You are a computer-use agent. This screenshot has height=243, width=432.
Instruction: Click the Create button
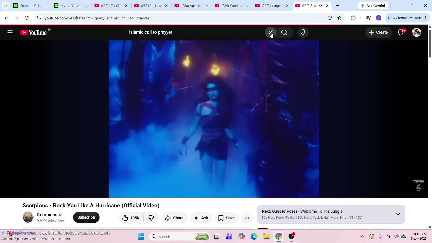click(x=378, y=32)
